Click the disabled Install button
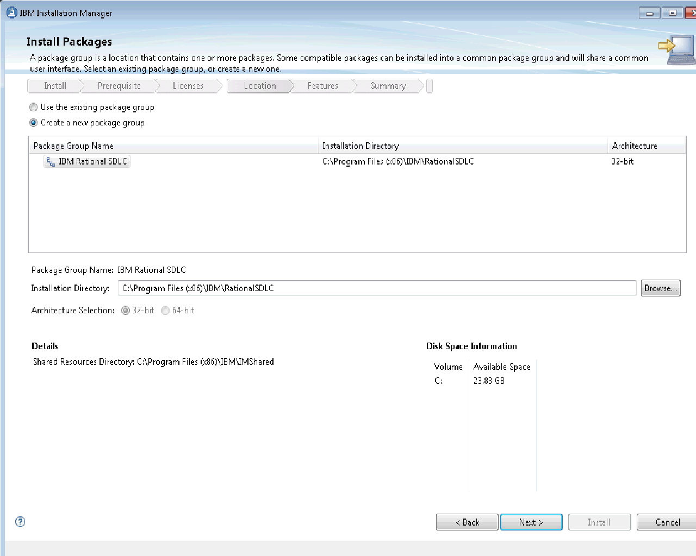Viewport: 696px width, 556px height. coord(599,522)
